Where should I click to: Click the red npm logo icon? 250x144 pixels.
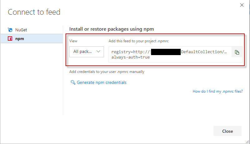tap(10, 39)
